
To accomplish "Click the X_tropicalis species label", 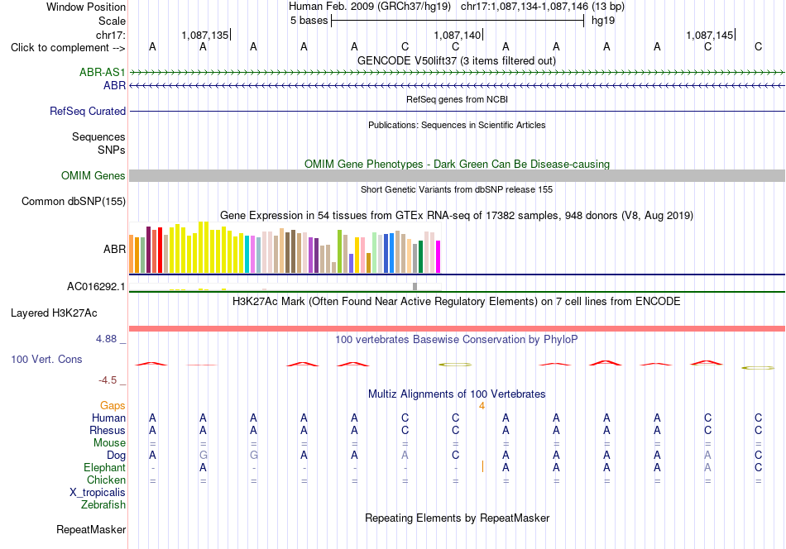I will pos(98,493).
